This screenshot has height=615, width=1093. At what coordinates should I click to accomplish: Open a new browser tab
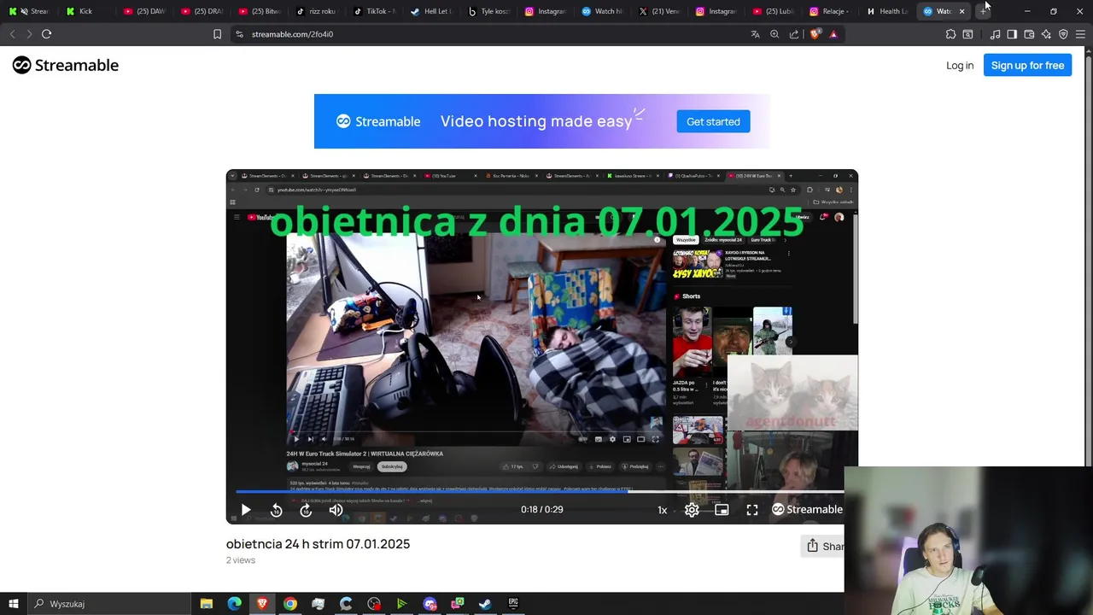983,11
